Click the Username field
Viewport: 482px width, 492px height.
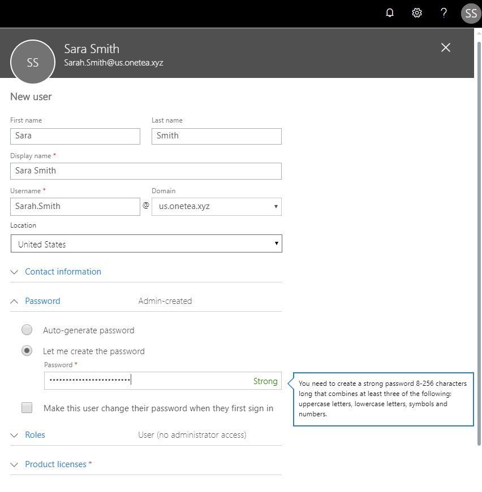click(x=75, y=206)
